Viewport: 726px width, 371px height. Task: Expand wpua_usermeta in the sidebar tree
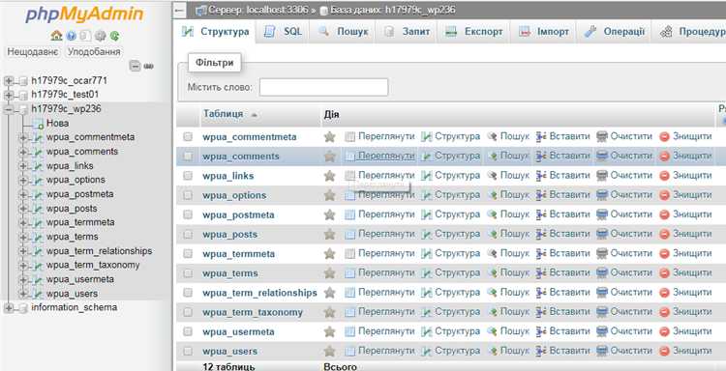(23, 280)
